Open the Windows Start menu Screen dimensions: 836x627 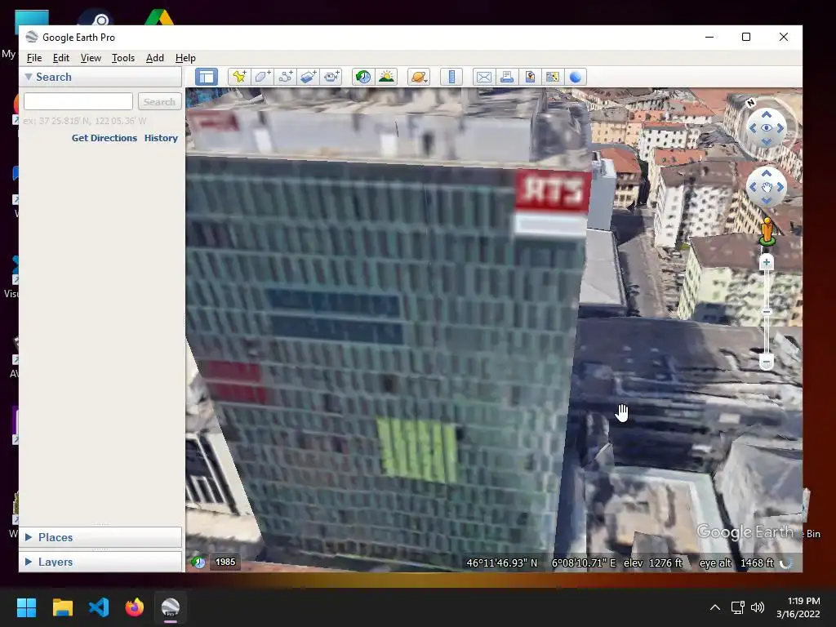pyautogui.click(x=26, y=607)
